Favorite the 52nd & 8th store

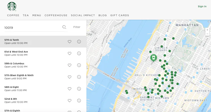[x=69, y=100]
